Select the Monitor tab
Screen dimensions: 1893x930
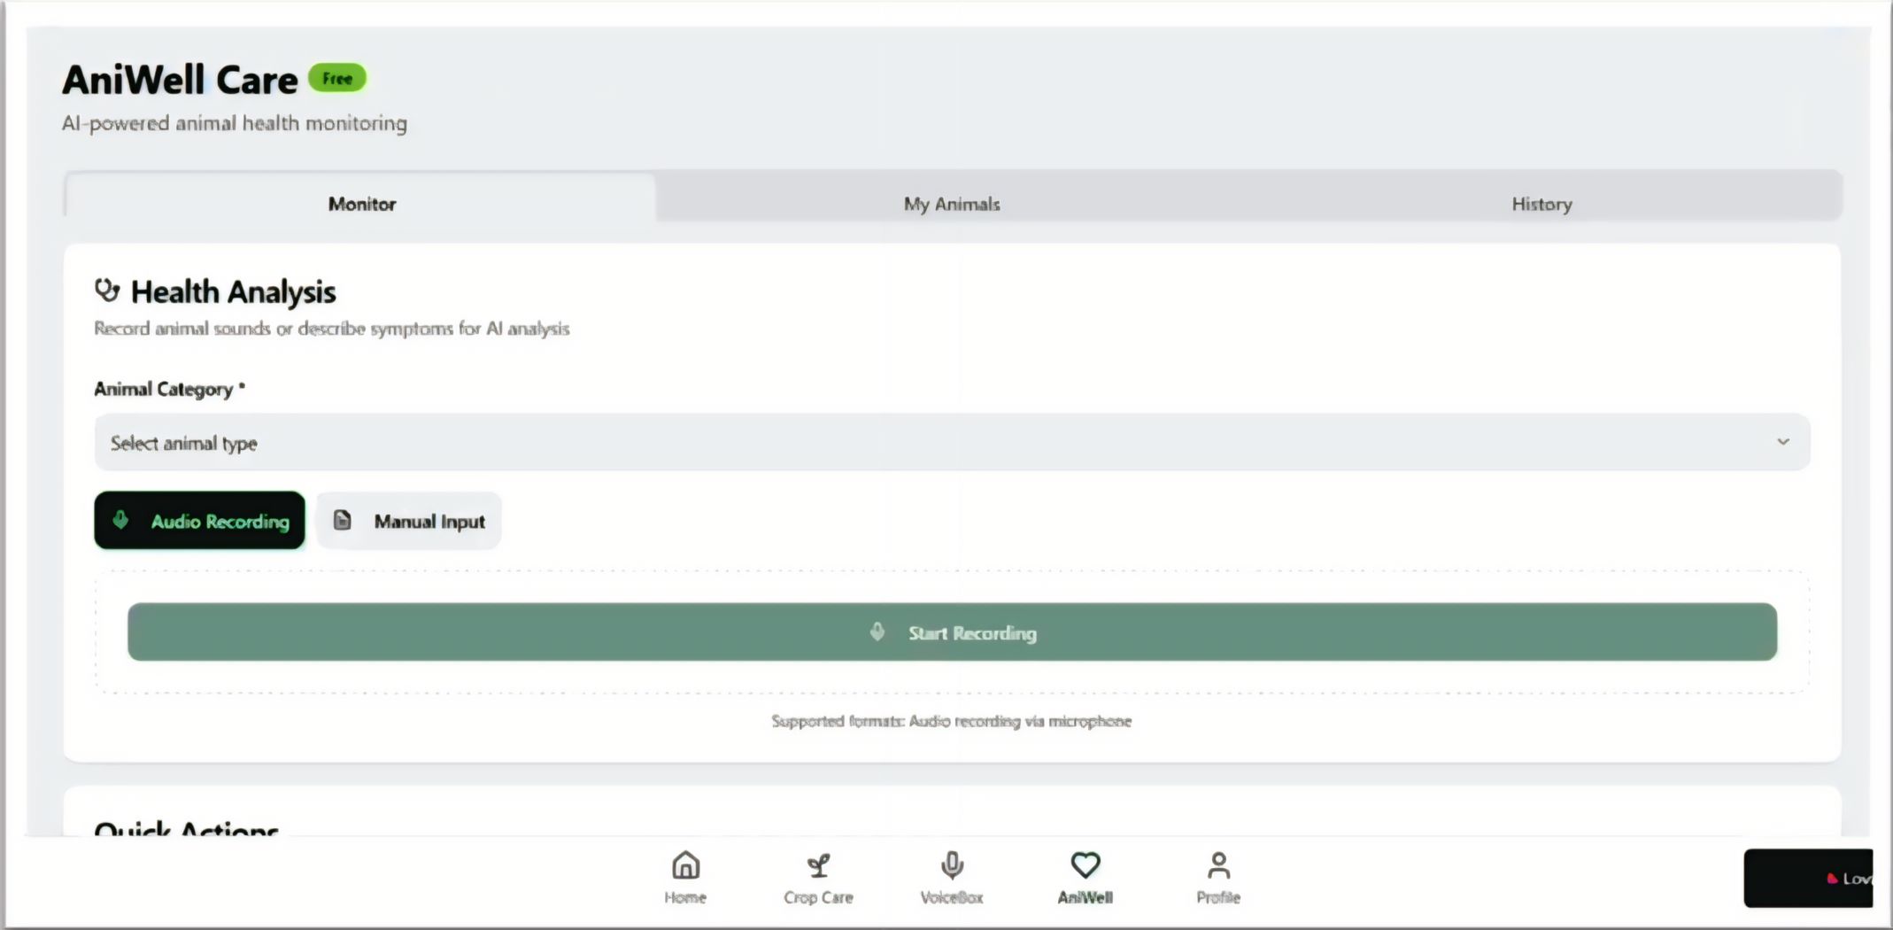click(x=361, y=204)
